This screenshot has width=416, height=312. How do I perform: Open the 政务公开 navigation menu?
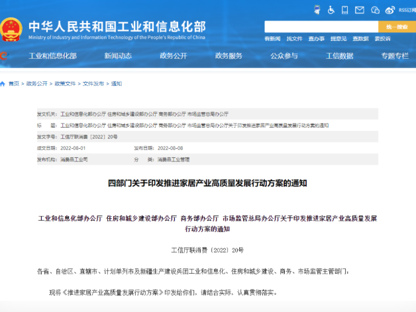(x=174, y=56)
